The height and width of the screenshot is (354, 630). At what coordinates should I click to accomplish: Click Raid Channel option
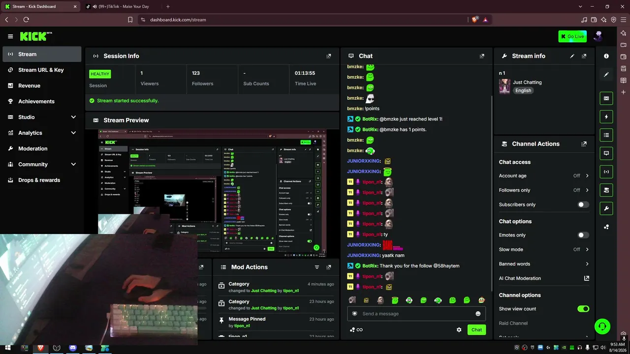pos(513,324)
